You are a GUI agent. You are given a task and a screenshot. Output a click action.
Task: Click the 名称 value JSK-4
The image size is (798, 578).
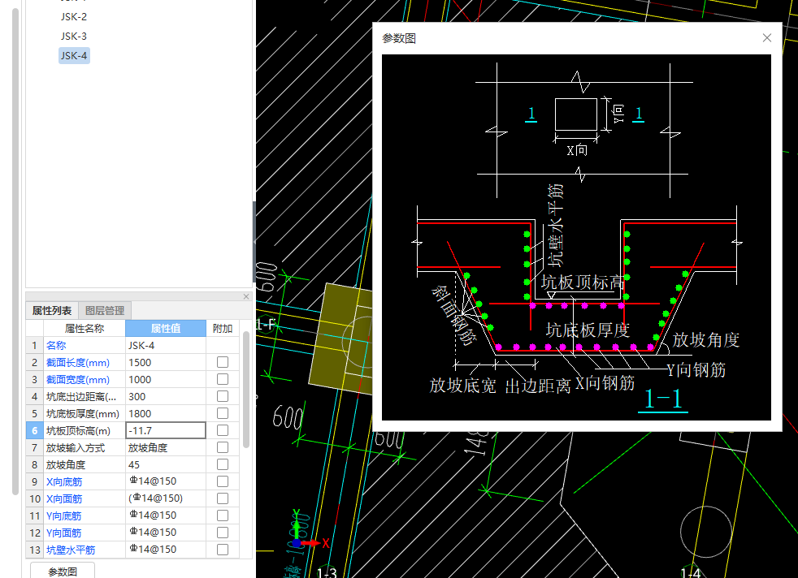tap(166, 346)
